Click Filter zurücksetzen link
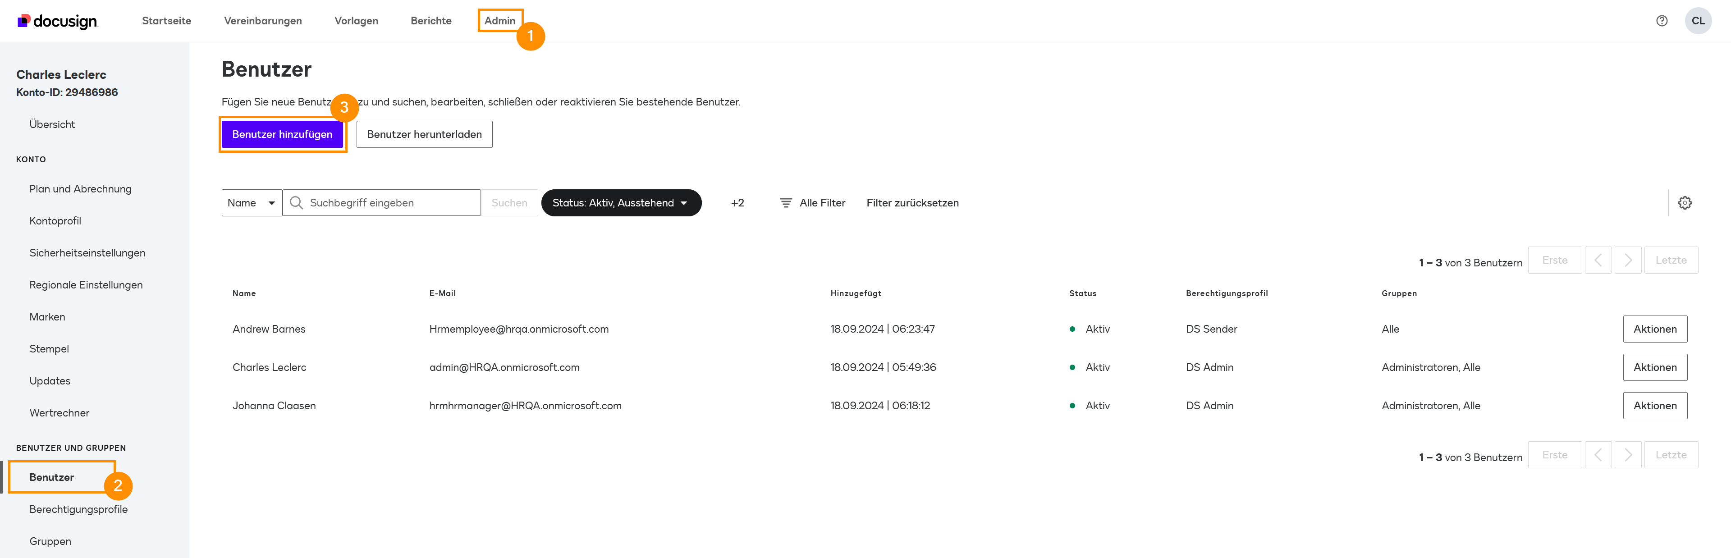This screenshot has height=558, width=1731. point(912,203)
